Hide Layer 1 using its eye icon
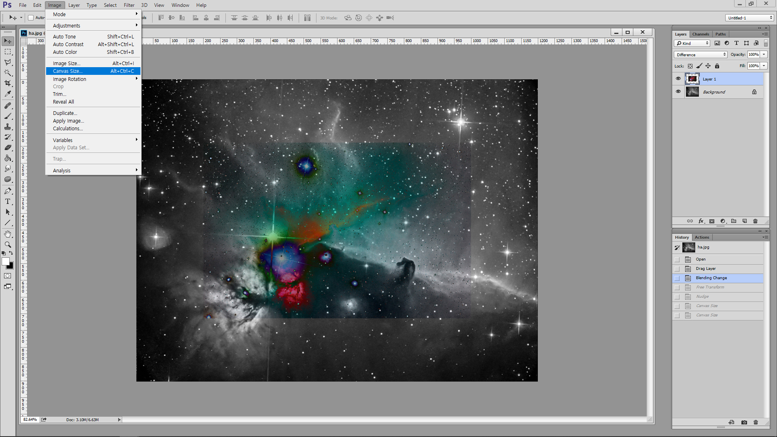The image size is (777, 437). click(x=678, y=79)
